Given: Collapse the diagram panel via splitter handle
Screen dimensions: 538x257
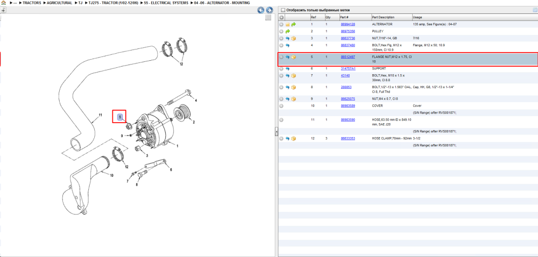Looking at the screenshot, I should point(277,132).
